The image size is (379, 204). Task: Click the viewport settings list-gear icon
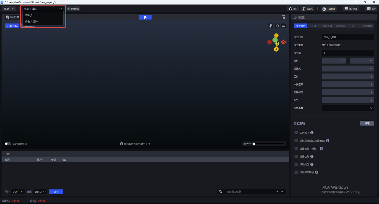click(283, 17)
